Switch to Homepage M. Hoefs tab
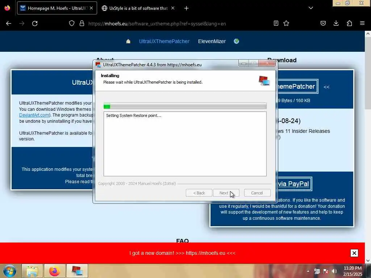The height and width of the screenshot is (278, 371). (x=57, y=8)
